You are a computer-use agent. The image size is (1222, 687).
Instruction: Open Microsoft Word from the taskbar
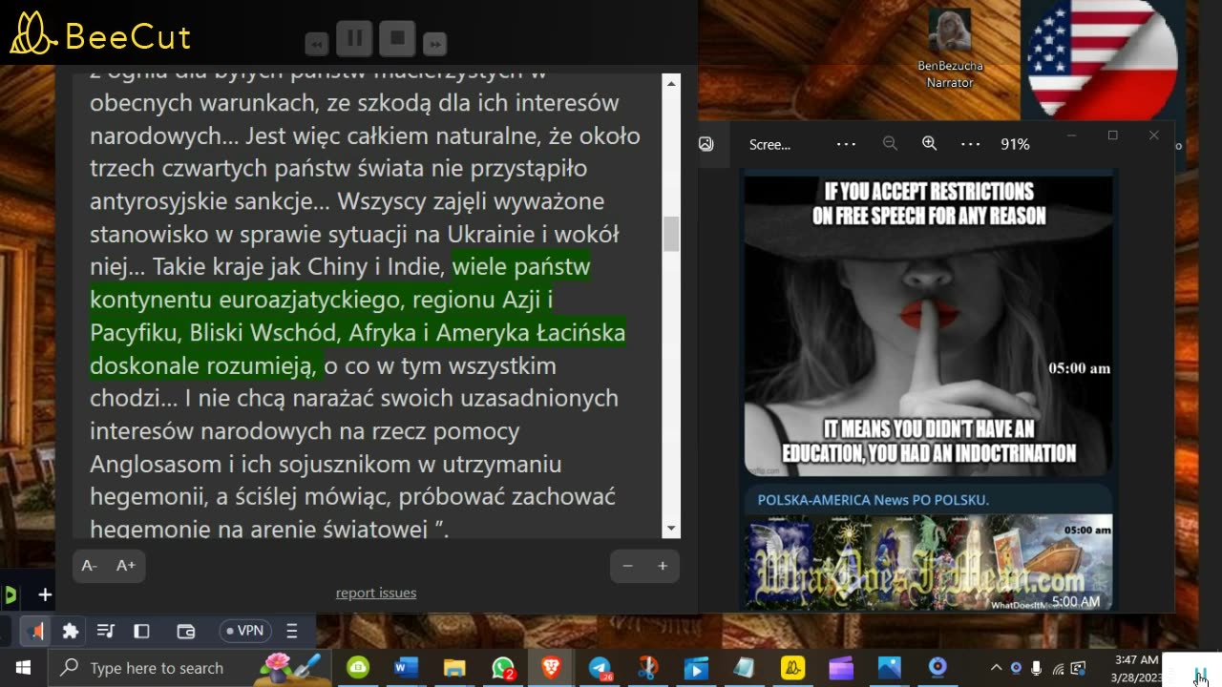click(x=406, y=668)
